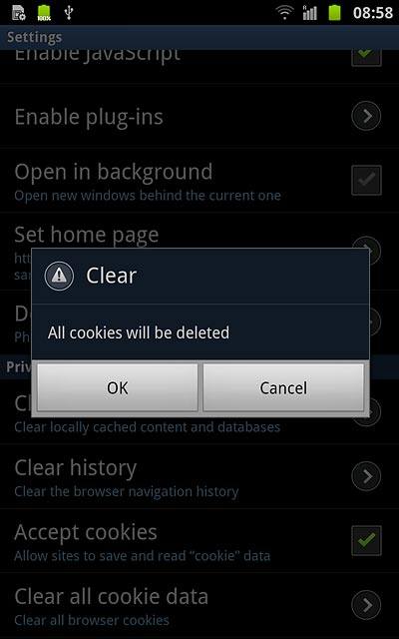This screenshot has height=639, width=399.
Task: Confirm cookie deletion with OK
Action: [118, 387]
